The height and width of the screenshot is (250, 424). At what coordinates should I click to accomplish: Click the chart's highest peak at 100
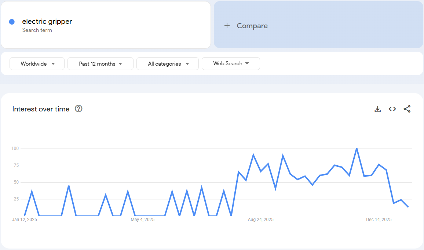point(357,149)
